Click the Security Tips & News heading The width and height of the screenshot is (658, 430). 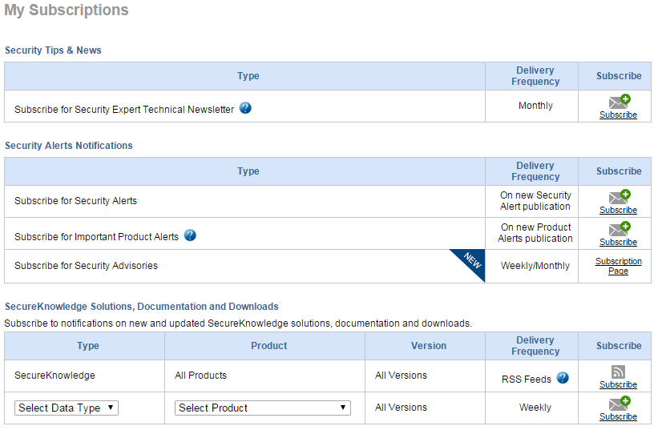(53, 50)
